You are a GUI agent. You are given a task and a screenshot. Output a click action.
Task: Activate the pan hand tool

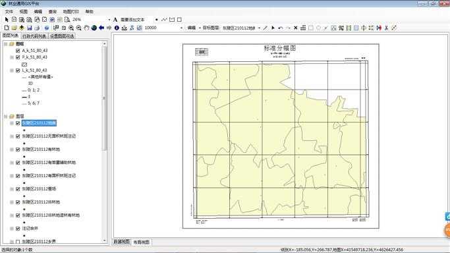coord(86,28)
